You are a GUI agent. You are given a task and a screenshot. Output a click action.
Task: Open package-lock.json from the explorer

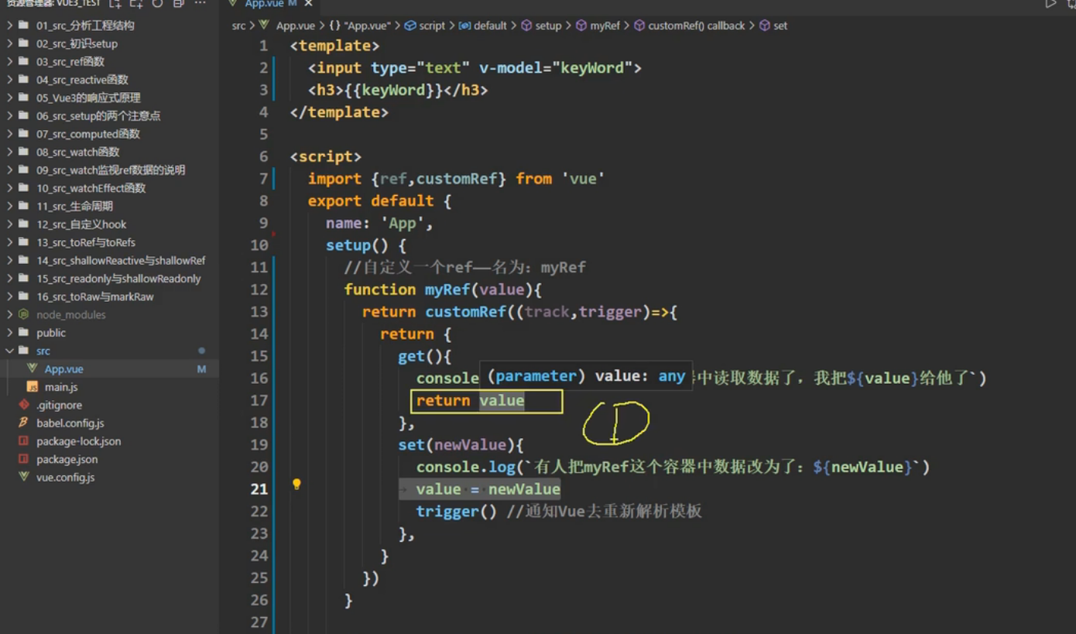(x=78, y=440)
